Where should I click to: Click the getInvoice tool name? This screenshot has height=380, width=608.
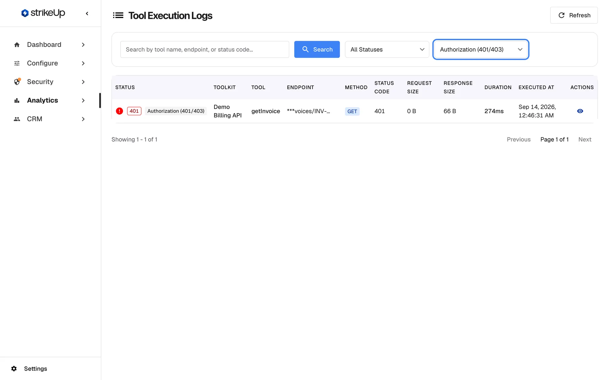pyautogui.click(x=265, y=111)
